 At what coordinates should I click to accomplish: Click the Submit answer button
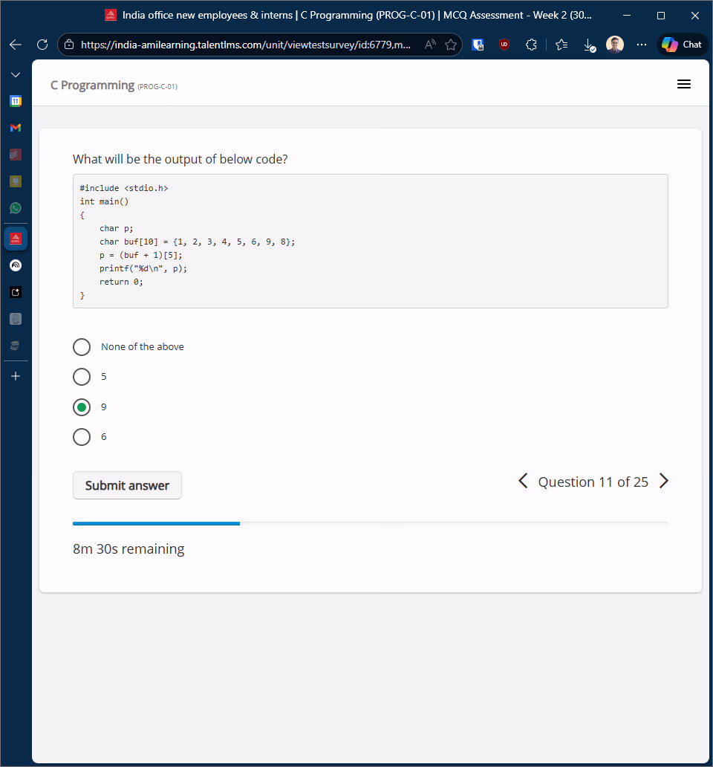[127, 485]
